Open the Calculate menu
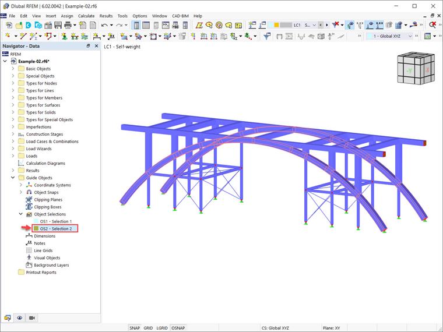 [86, 16]
